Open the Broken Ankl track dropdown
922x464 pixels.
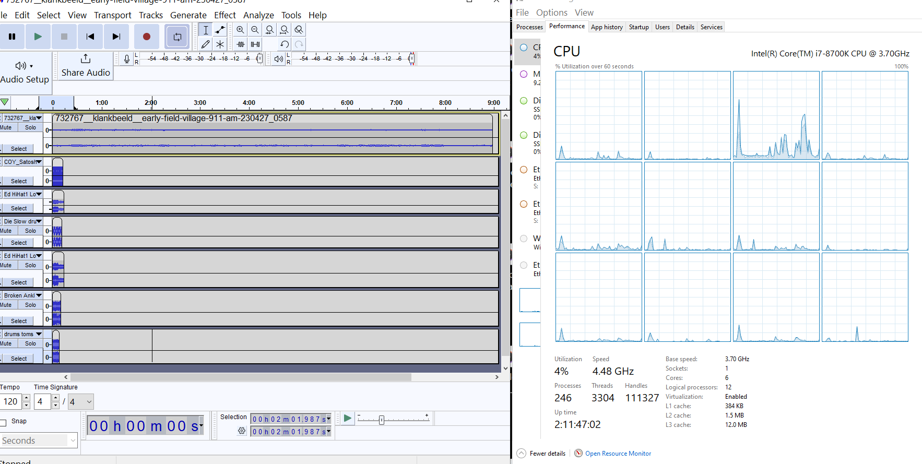coord(22,295)
